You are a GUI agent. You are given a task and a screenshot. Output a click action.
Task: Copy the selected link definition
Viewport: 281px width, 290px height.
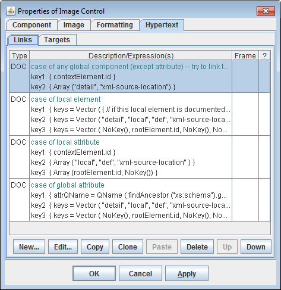[x=95, y=247]
